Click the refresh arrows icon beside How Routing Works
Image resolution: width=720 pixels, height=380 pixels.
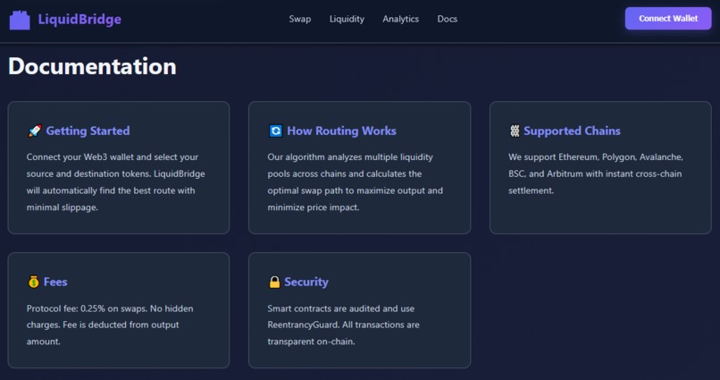click(275, 131)
